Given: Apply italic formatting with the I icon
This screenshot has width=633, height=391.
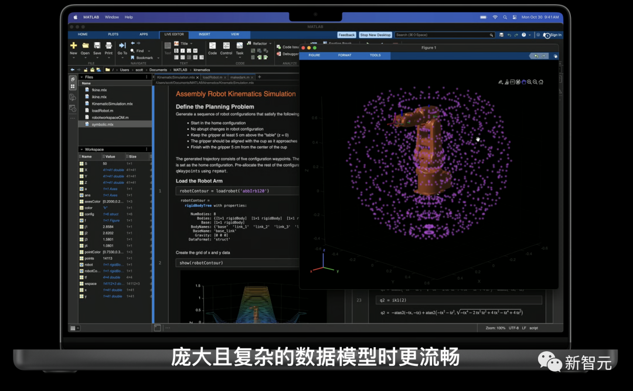Looking at the screenshot, I should 182,50.
